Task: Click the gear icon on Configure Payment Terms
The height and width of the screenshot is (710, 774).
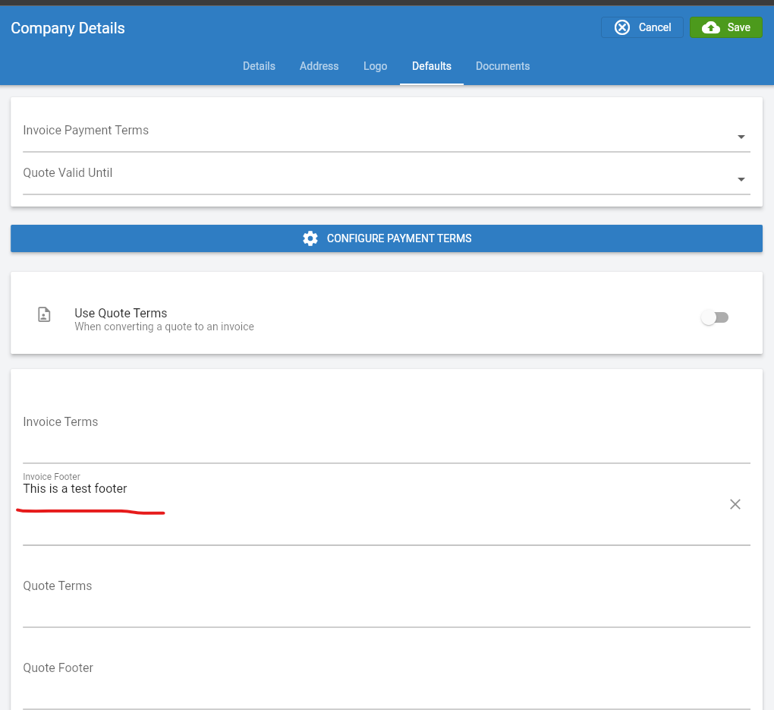Action: tap(310, 238)
